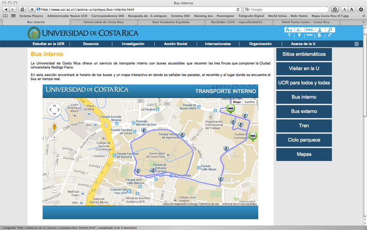Image resolution: width=367 pixels, height=230 pixels.
Task: Open Ciclo parqueos sidebar button
Action: (x=304, y=140)
